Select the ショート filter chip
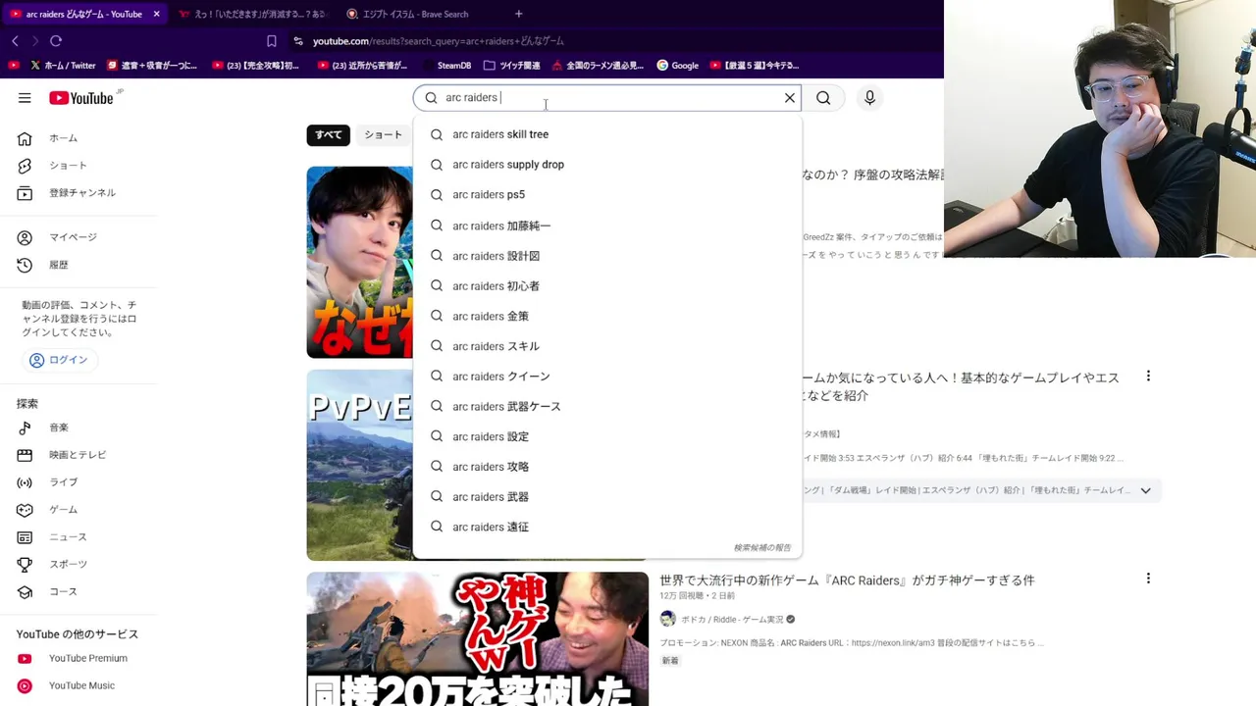 tap(384, 135)
